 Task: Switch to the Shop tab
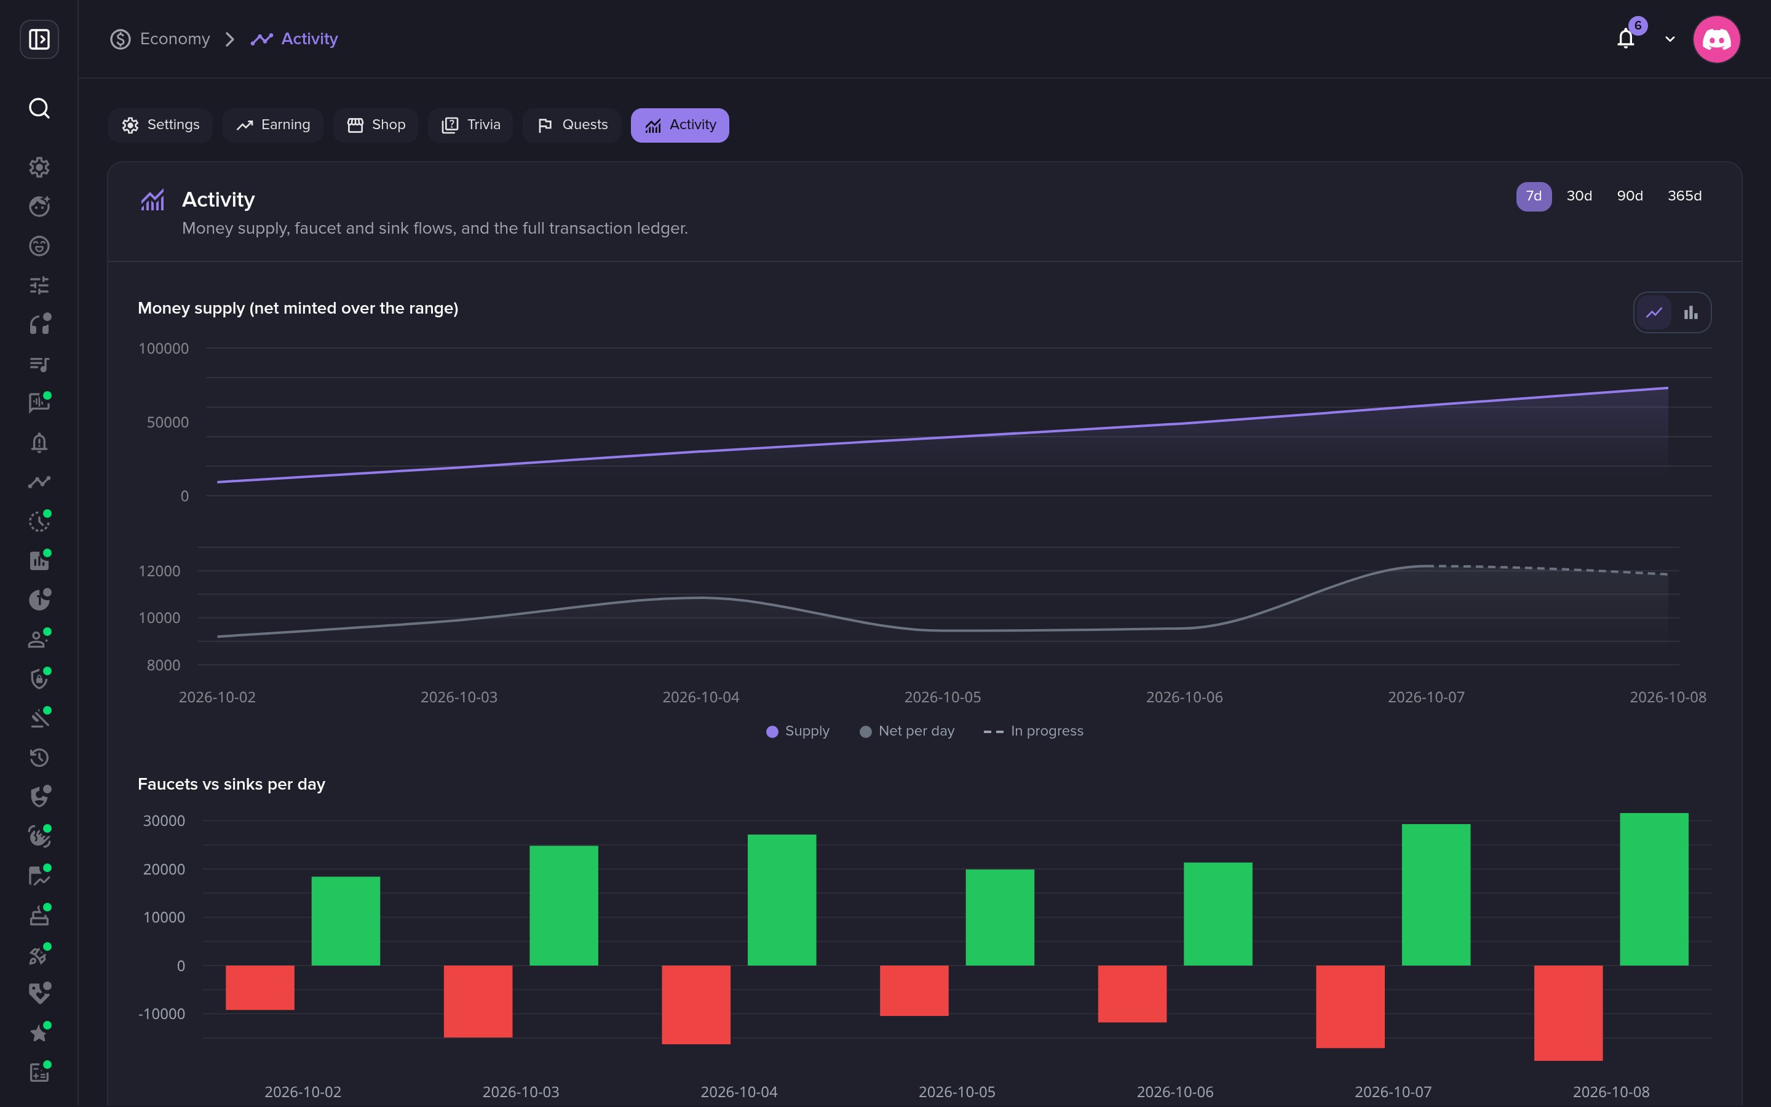[x=376, y=125]
